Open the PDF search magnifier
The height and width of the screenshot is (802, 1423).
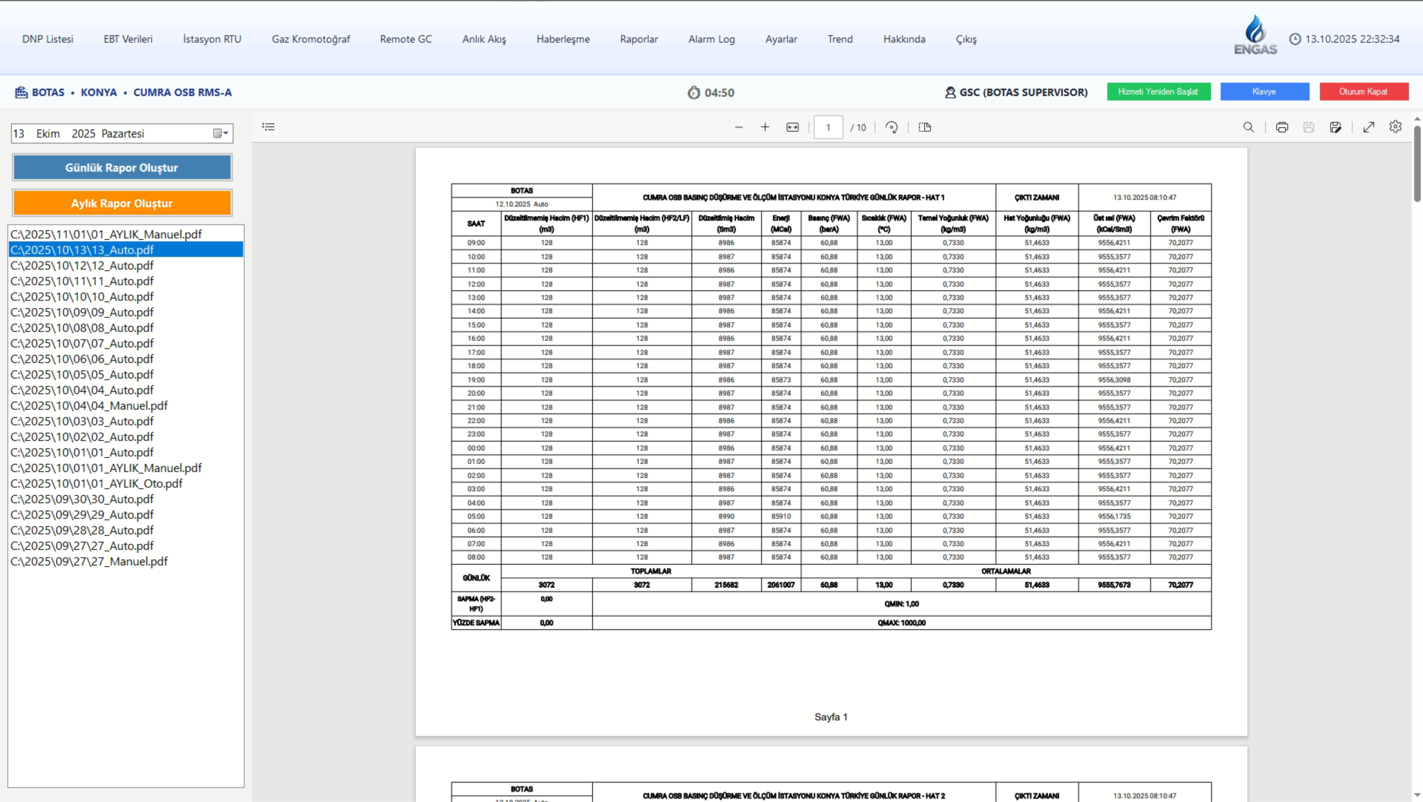coord(1248,127)
